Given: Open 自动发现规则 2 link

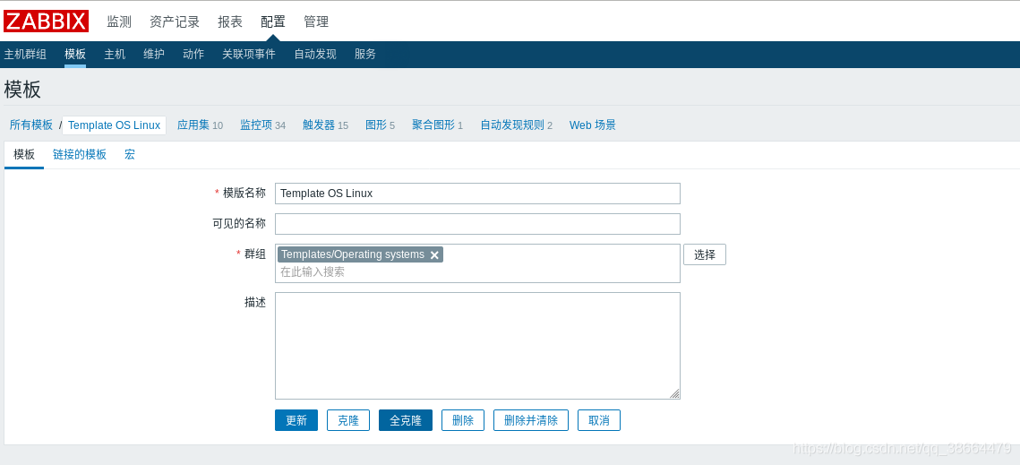Looking at the screenshot, I should (x=517, y=125).
